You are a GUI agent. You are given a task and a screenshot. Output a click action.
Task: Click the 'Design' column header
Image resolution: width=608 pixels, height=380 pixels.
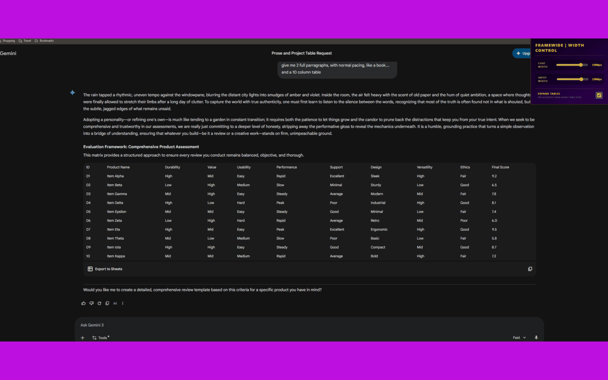(x=376, y=167)
